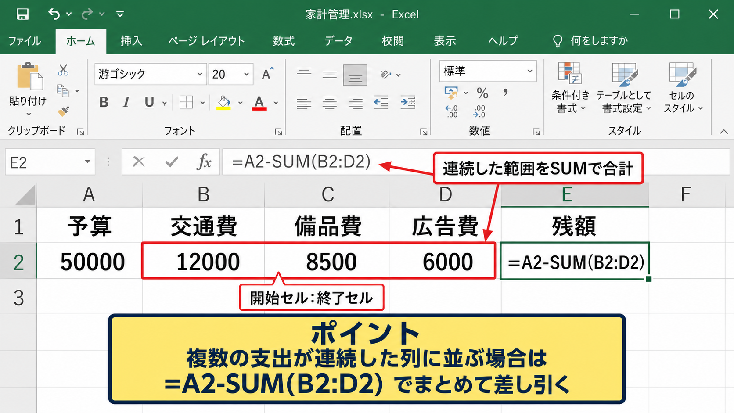734x413 pixels.
Task: Click the Redo arrow icon
Action: (87, 14)
